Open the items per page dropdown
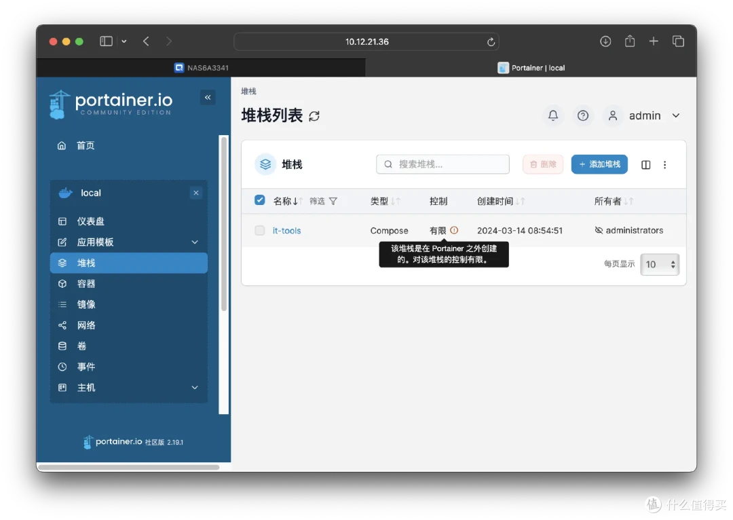 coord(660,264)
